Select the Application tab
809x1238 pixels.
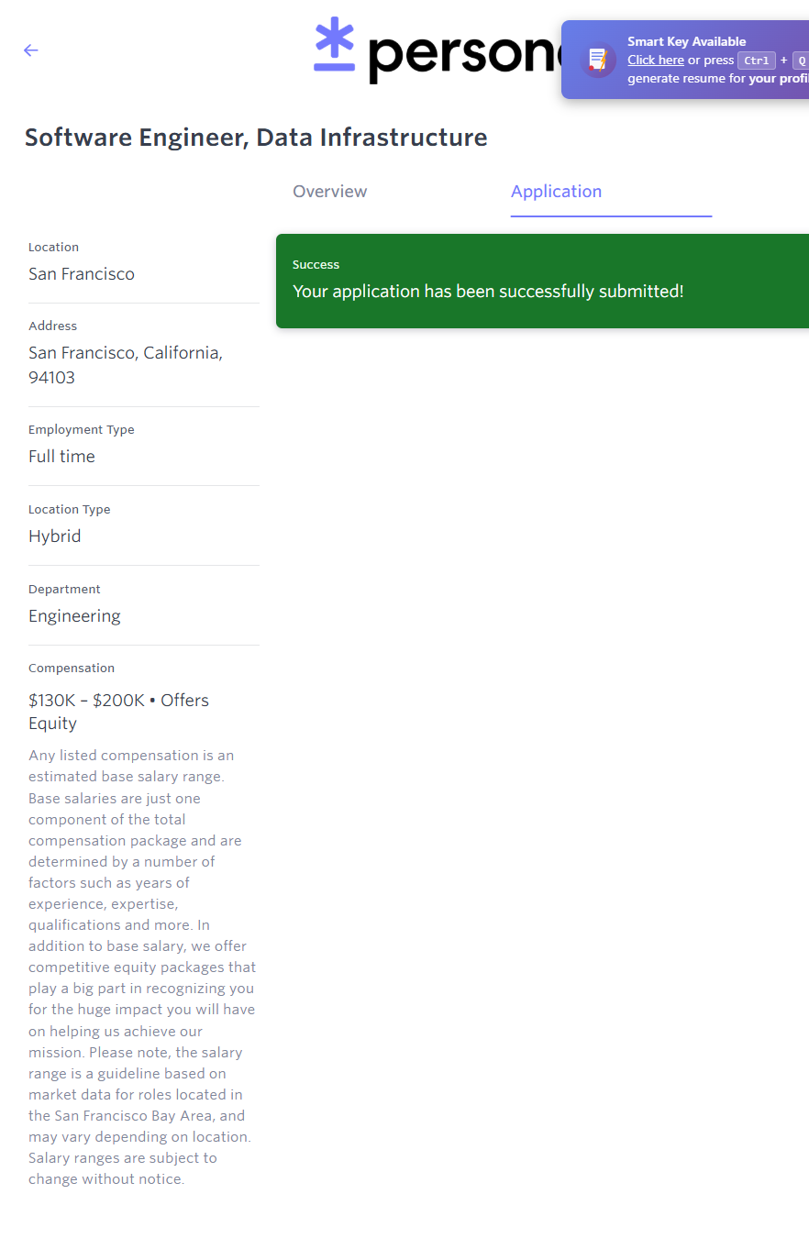(x=556, y=192)
